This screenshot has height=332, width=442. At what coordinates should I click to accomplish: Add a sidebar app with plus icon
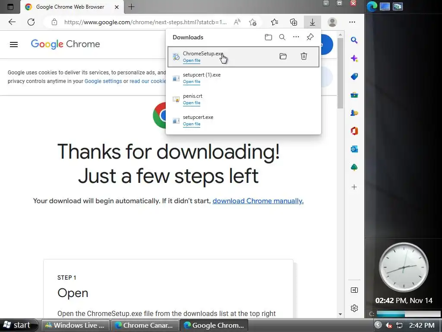[x=354, y=187]
